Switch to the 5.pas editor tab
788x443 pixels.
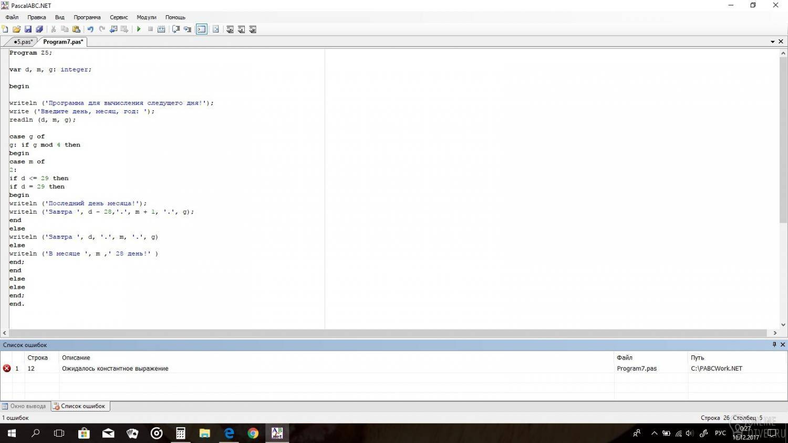[x=23, y=42]
